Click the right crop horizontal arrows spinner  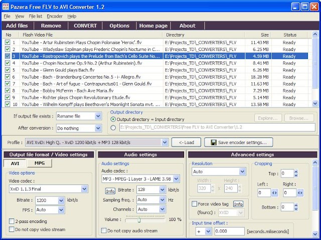[x=300, y=193]
